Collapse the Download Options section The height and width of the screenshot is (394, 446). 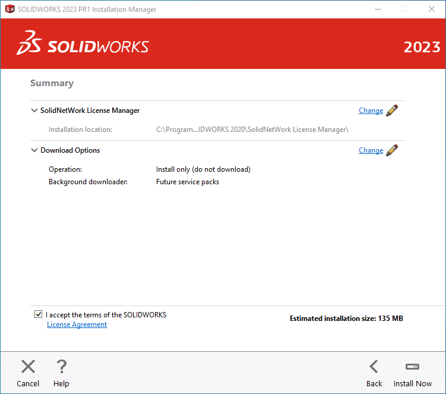(34, 150)
